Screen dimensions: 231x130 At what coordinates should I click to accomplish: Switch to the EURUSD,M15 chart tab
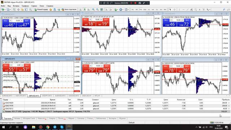coord(7,96)
